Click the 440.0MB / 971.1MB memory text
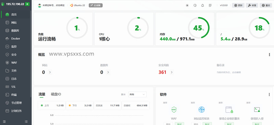274x125 pixels. (x=177, y=39)
